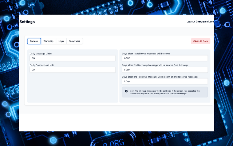The width and height of the screenshot is (233, 146).
Task: Focus the Daily Connection Limit field showing 20
Action: click(x=72, y=70)
